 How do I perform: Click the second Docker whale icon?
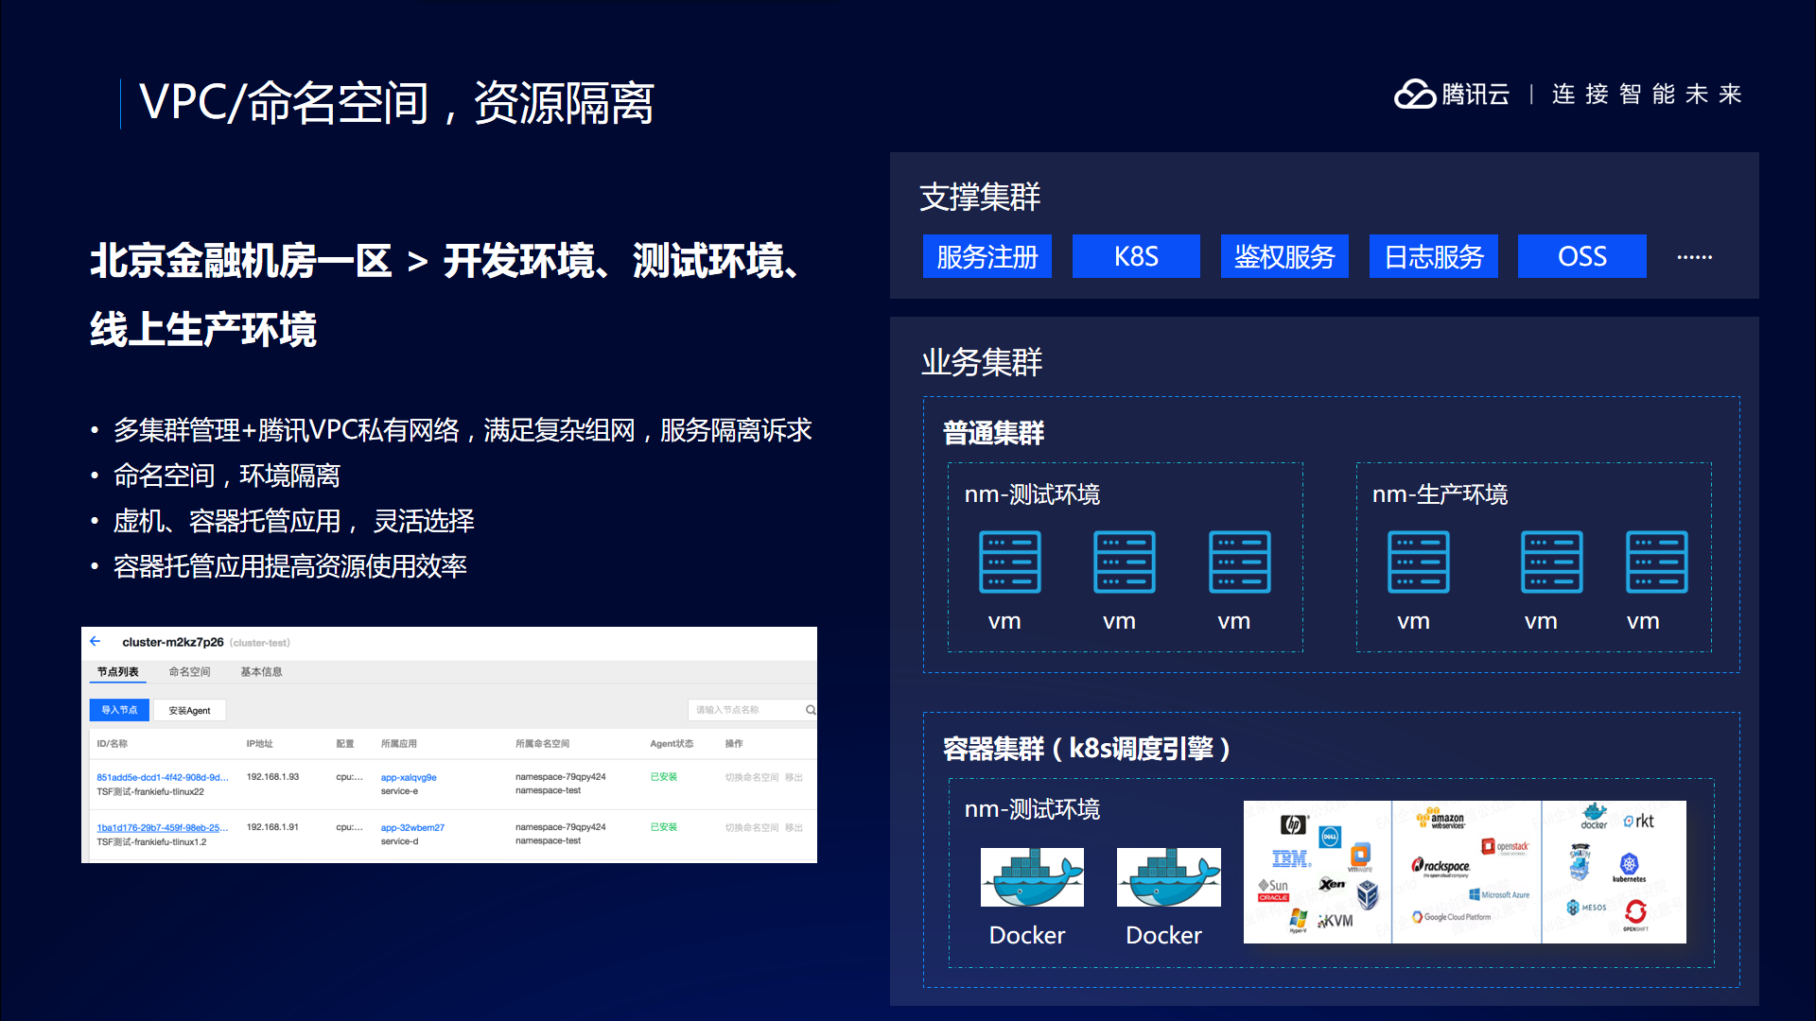pos(1168,877)
